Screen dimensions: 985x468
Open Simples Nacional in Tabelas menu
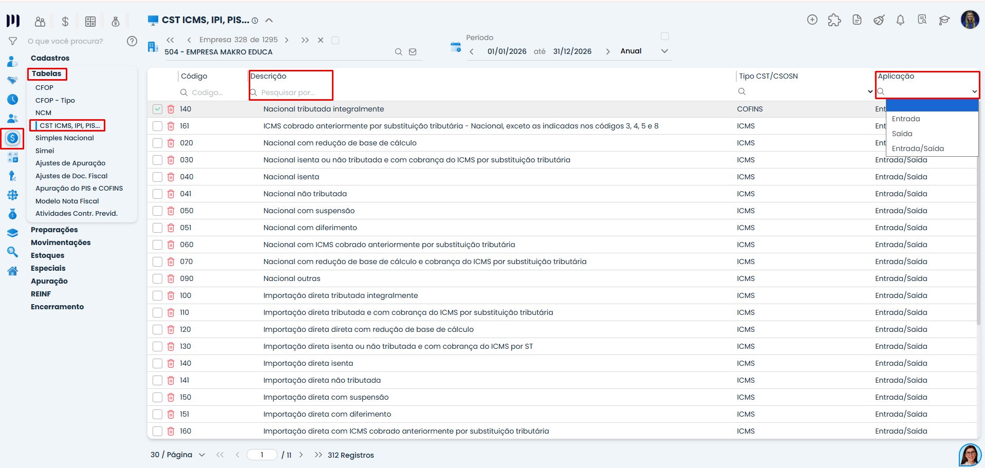[65, 138]
